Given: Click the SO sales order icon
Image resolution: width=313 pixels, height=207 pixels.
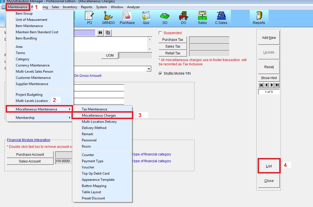Looking at the screenshot, I should (x=165, y=17).
